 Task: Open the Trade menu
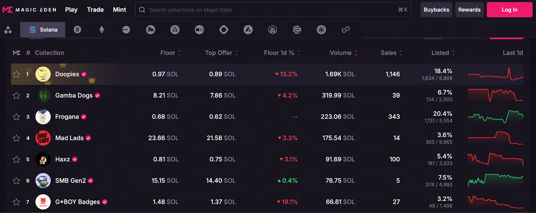coord(95,10)
